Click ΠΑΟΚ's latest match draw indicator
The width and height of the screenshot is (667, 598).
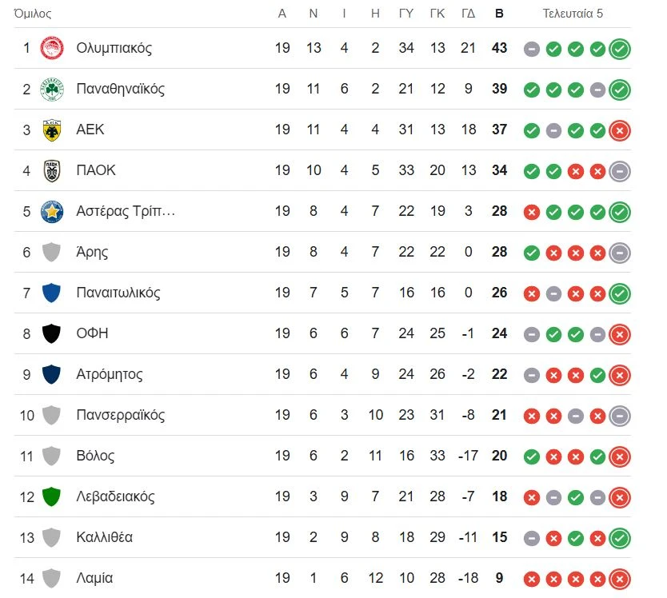point(619,171)
